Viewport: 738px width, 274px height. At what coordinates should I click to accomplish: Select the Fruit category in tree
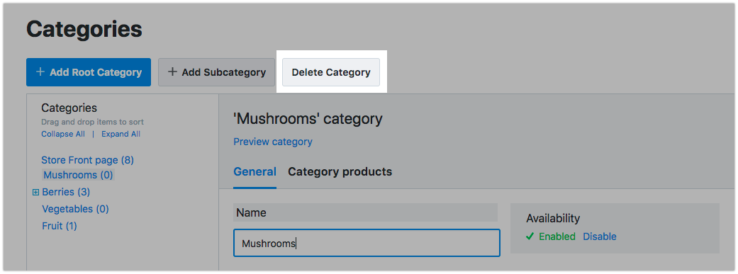coord(60,226)
